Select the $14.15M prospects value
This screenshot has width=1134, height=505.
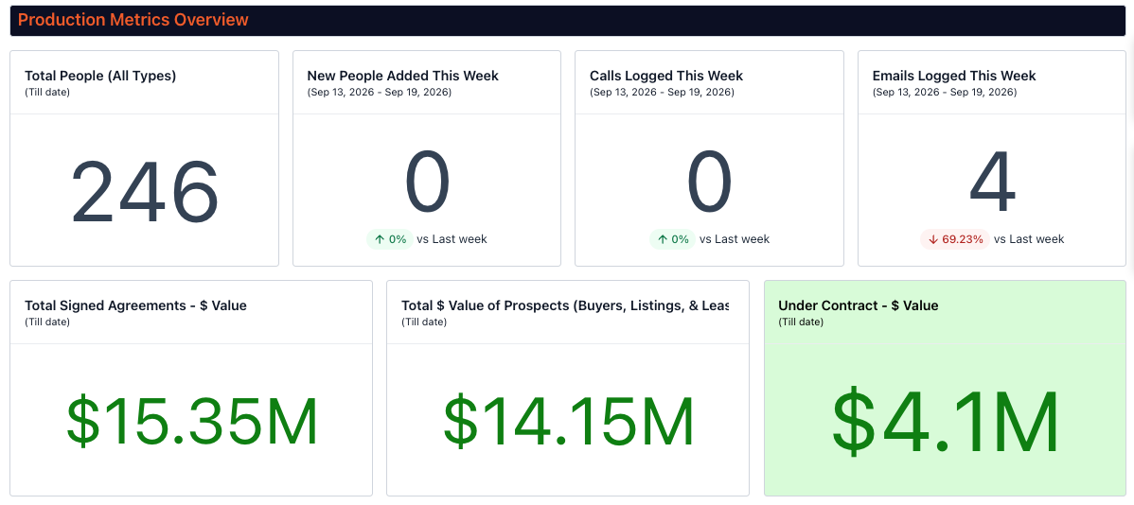tap(569, 422)
